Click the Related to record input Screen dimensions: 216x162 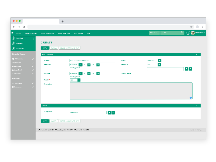click(x=165, y=69)
